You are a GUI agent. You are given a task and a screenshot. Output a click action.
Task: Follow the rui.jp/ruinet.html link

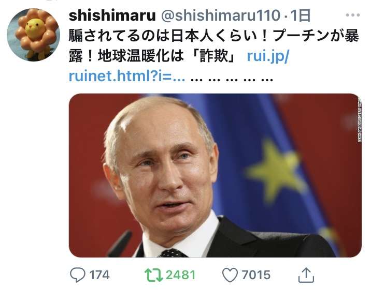[x=179, y=66]
